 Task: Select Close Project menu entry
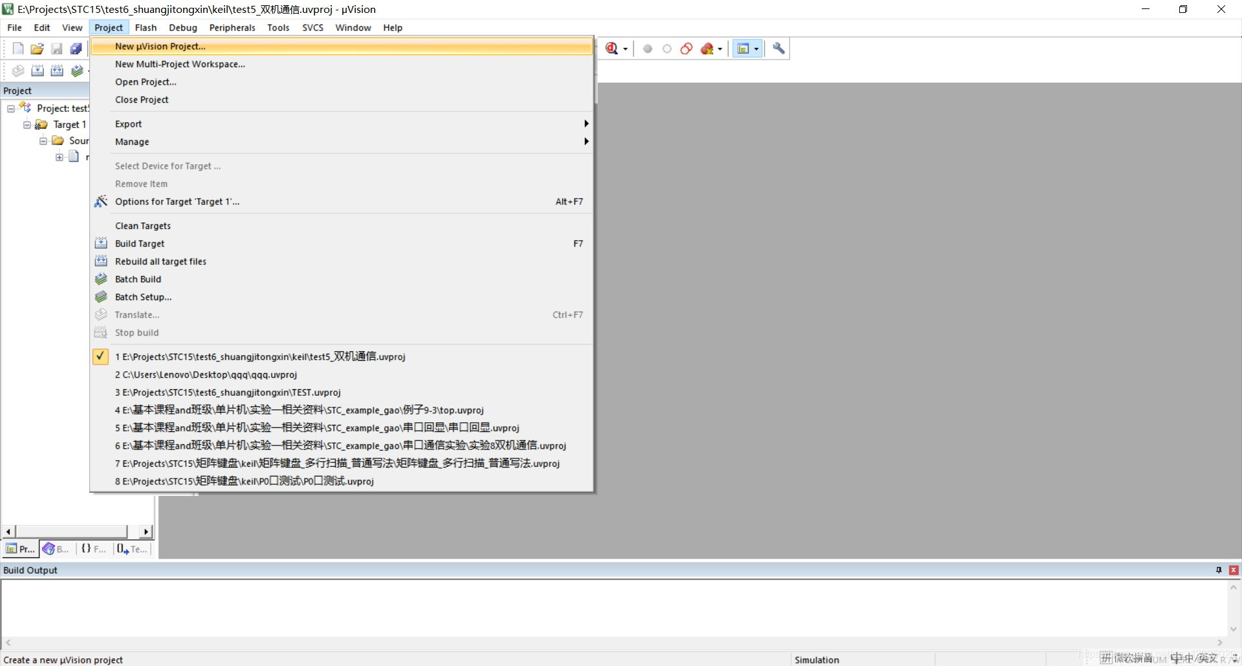pyautogui.click(x=342, y=100)
